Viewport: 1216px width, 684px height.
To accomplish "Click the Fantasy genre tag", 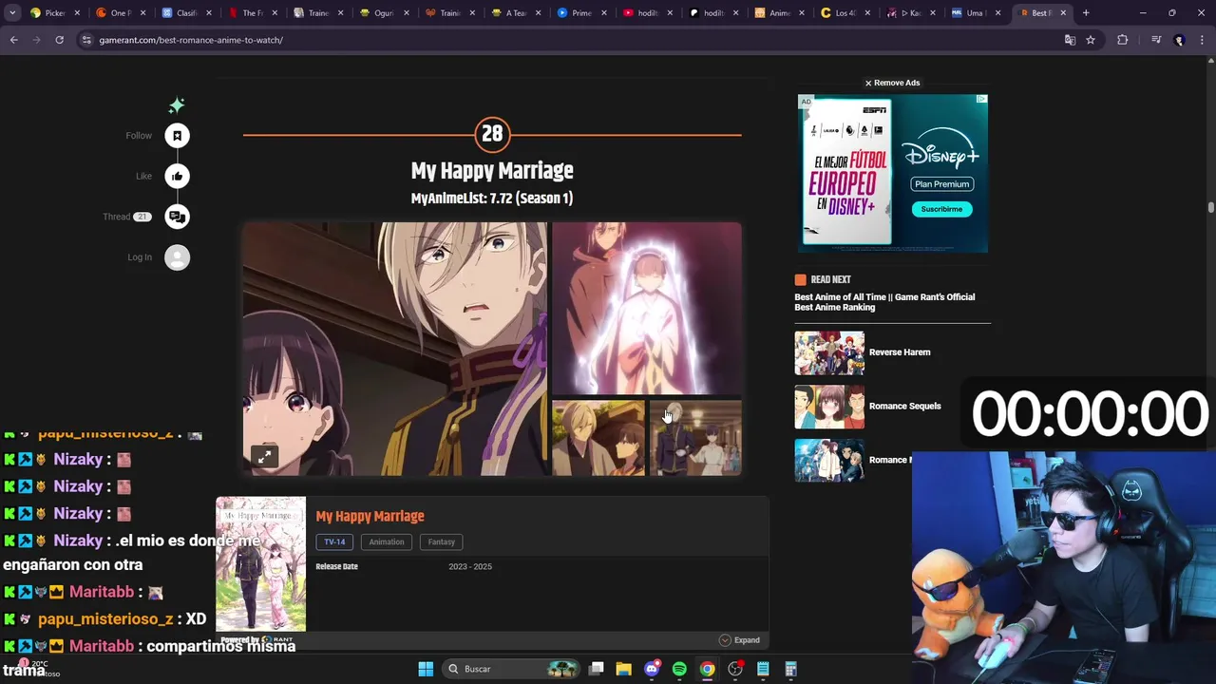I will pyautogui.click(x=441, y=541).
